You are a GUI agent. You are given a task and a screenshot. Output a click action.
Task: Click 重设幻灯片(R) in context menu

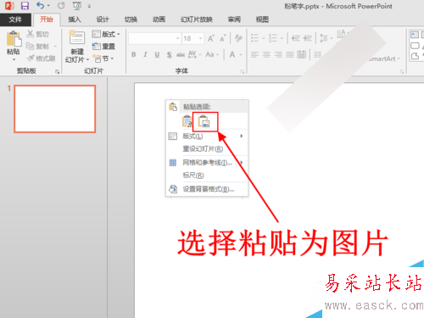(x=206, y=148)
